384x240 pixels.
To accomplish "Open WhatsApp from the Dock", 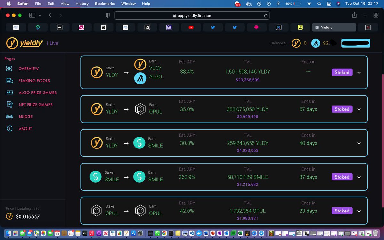I will coord(157,233).
